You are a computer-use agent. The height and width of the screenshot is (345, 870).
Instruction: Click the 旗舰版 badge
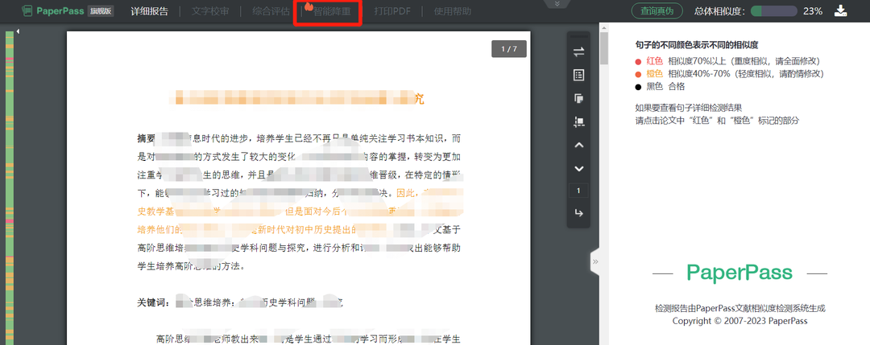[x=101, y=11]
